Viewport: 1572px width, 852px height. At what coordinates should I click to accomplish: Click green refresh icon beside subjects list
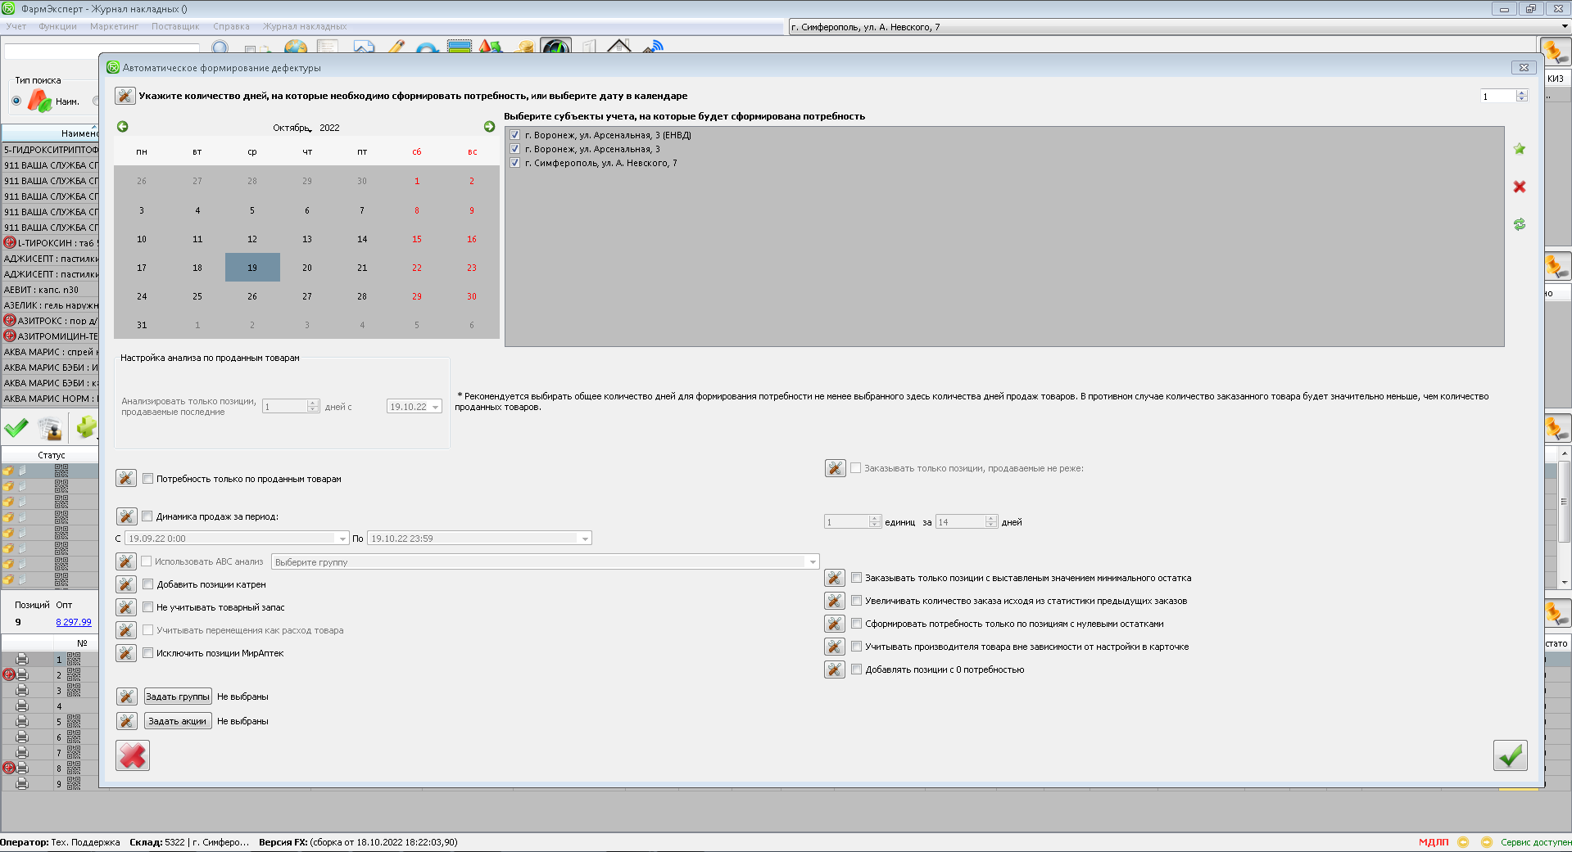(x=1520, y=224)
